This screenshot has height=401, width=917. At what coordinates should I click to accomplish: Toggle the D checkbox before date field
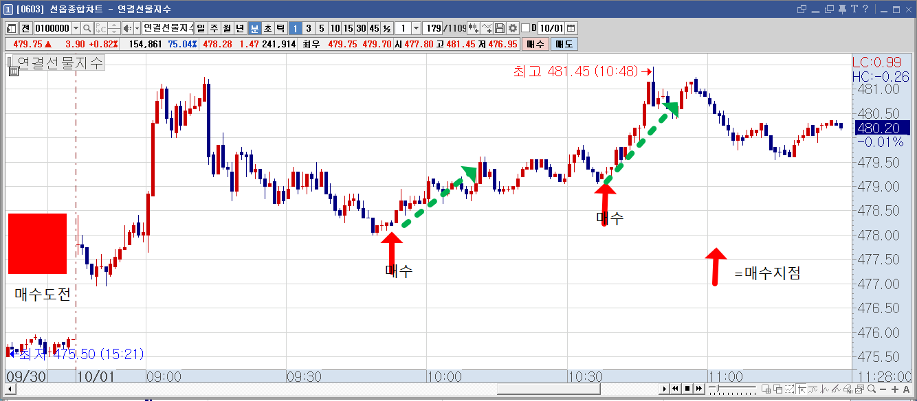pyautogui.click(x=526, y=28)
